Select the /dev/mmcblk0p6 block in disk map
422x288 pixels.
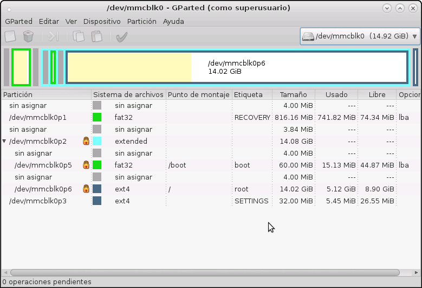click(x=236, y=67)
